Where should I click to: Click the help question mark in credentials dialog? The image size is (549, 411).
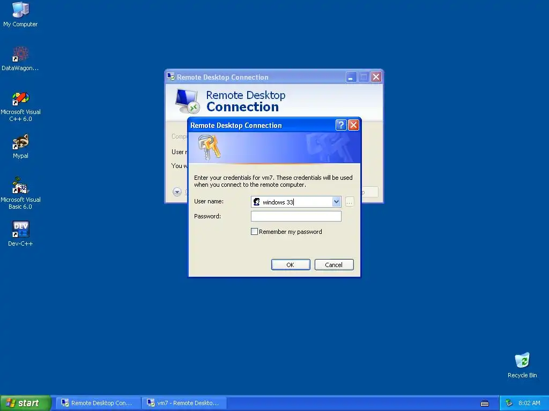click(341, 125)
